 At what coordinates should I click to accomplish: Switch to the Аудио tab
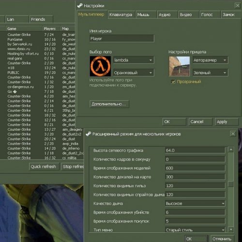[x=167, y=15]
